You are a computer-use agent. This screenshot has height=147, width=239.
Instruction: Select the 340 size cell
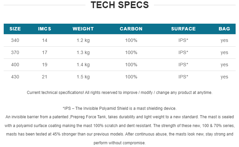click(15, 40)
